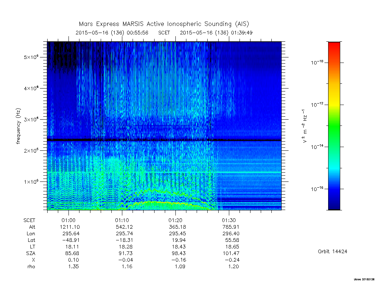The image size is (375, 281).
Task: Click the Orbit 14424 label
Action: coord(333,251)
